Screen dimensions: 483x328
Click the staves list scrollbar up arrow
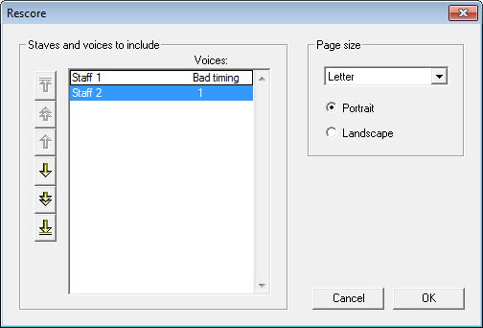pyautogui.click(x=262, y=79)
